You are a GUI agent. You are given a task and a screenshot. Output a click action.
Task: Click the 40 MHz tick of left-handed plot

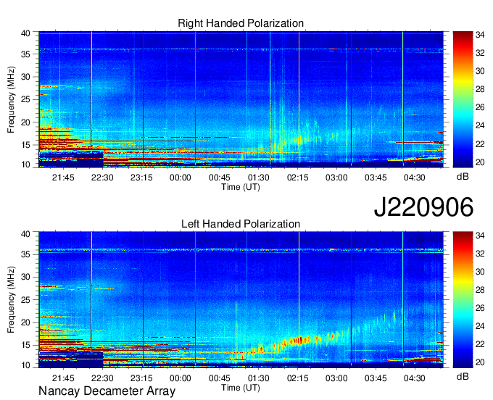26,234
